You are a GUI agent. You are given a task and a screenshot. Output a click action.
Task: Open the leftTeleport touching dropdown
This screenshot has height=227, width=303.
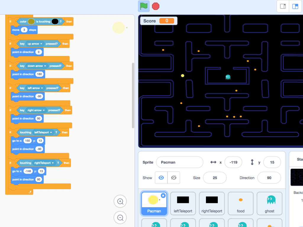pos(43,132)
